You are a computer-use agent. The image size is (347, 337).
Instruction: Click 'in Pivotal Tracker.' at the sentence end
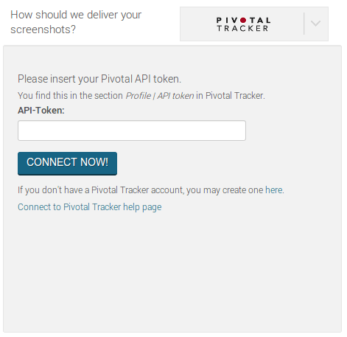(231, 96)
